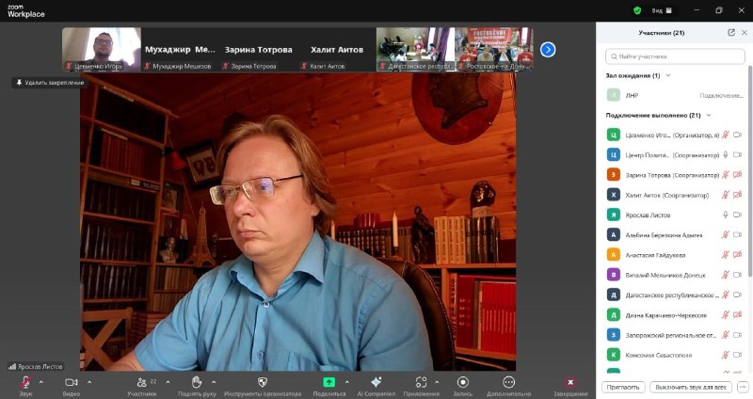Toggle microphone for Халит Аитов in list
Image resolution: width=753 pixels, height=399 pixels.
point(725,195)
